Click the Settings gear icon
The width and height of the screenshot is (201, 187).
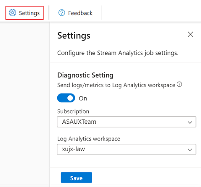click(x=12, y=13)
